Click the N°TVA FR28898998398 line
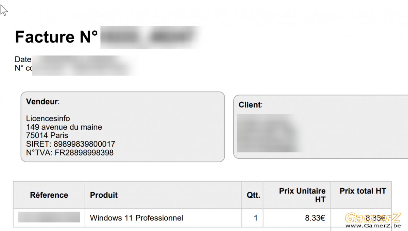Image resolution: width=408 pixels, height=231 pixels. pyautogui.click(x=70, y=153)
